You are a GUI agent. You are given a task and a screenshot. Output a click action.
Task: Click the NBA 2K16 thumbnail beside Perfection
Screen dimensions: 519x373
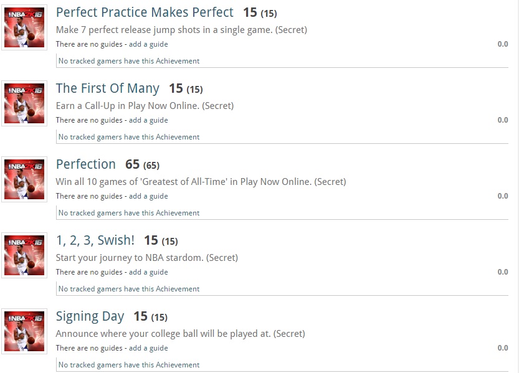tap(24, 179)
